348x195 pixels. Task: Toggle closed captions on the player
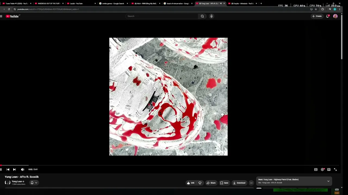(x=316, y=170)
